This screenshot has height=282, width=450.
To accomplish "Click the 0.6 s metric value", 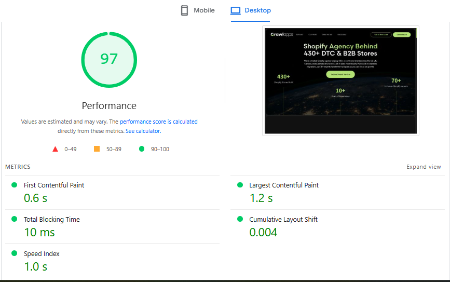I will [36, 198].
